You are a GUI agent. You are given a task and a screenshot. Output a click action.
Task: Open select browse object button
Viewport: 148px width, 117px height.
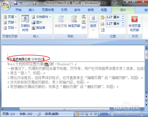tap(147, 100)
